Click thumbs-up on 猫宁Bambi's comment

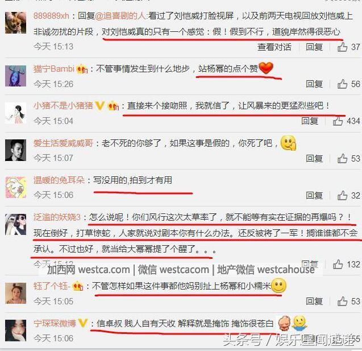point(342,84)
